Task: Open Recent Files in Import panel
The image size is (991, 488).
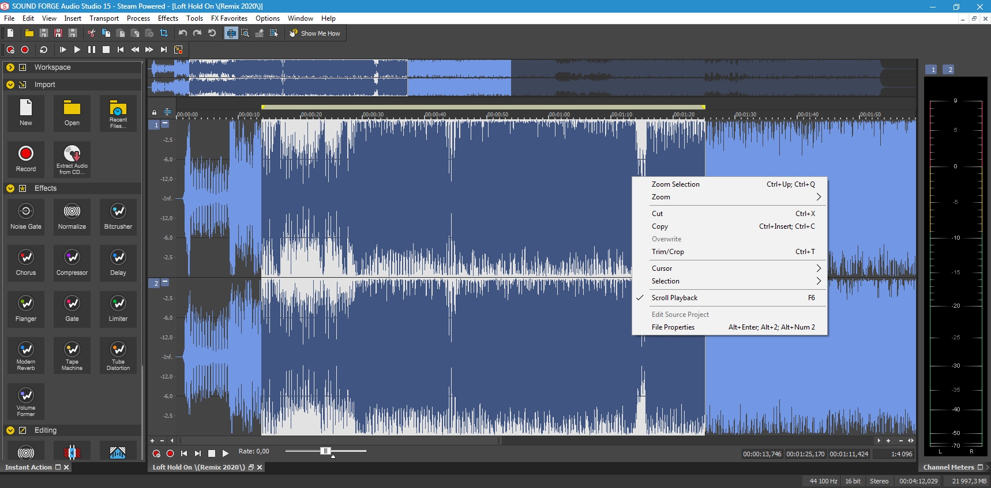Action: [x=118, y=112]
